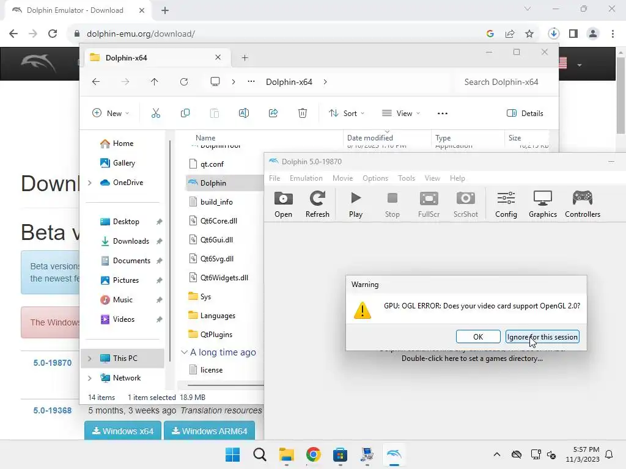Reload the Chrome page
Viewport: 626px width, 469px height.
pyautogui.click(x=53, y=34)
